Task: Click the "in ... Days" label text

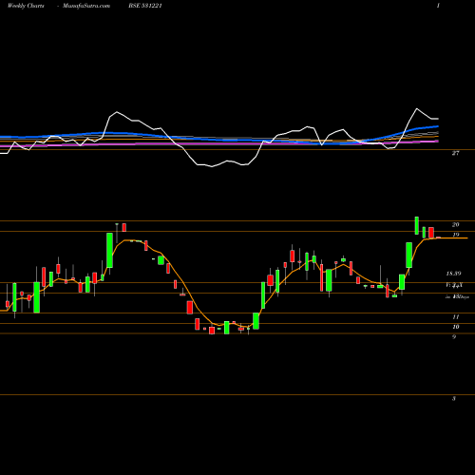Action: [457, 297]
